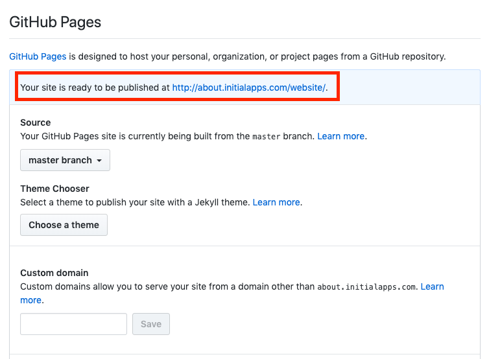Click the Source section heading
The height and width of the screenshot is (359, 489).
coord(36,122)
